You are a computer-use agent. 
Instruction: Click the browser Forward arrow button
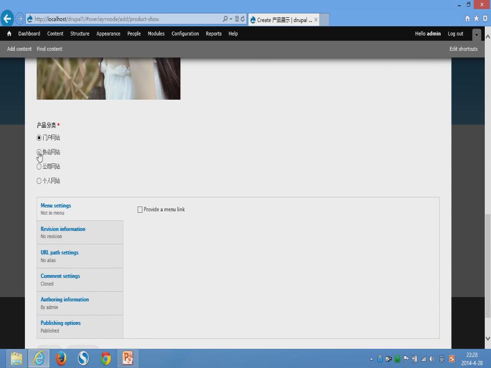(x=19, y=19)
